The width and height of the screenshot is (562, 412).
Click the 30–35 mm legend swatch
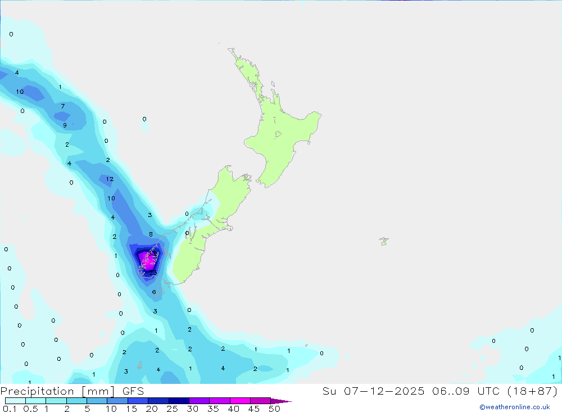(200, 401)
